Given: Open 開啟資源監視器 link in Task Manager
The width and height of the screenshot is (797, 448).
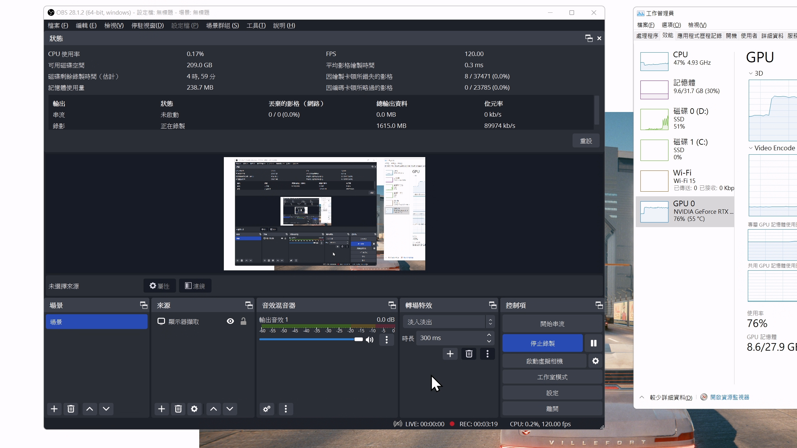Looking at the screenshot, I should 729,397.
